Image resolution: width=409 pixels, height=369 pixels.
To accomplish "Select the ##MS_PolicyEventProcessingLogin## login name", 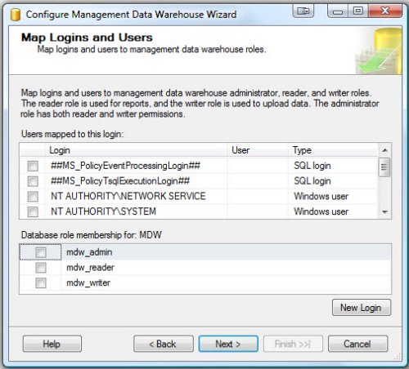I will coord(125,166).
